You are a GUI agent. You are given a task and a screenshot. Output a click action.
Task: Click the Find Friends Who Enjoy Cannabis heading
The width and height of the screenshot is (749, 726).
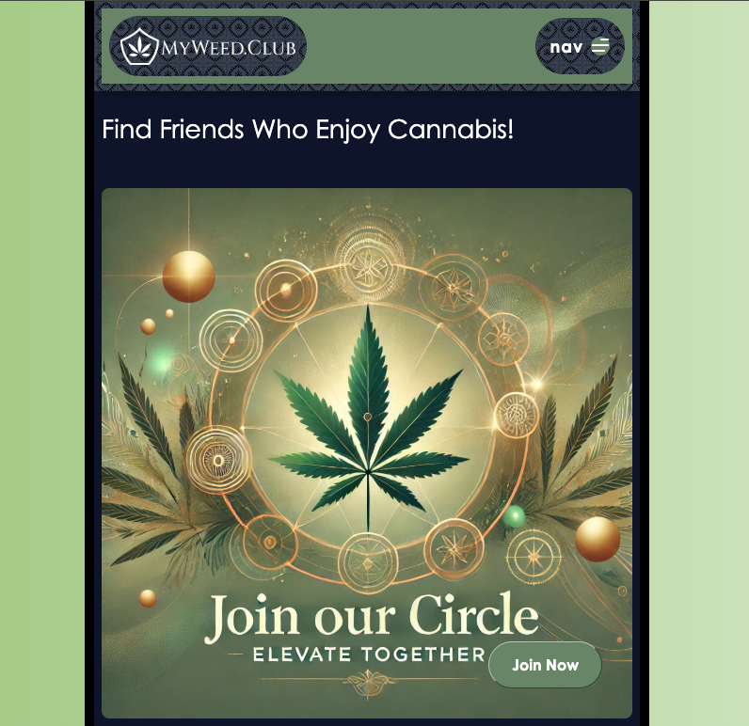click(x=308, y=129)
